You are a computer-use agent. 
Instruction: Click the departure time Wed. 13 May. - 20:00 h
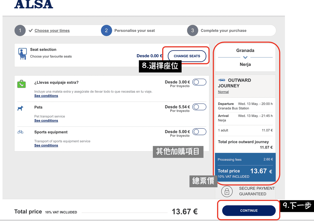[255, 104]
